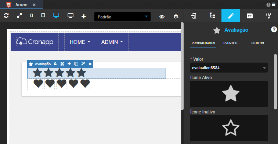Click the refresh icon in editor toolbar

(x=6, y=15)
